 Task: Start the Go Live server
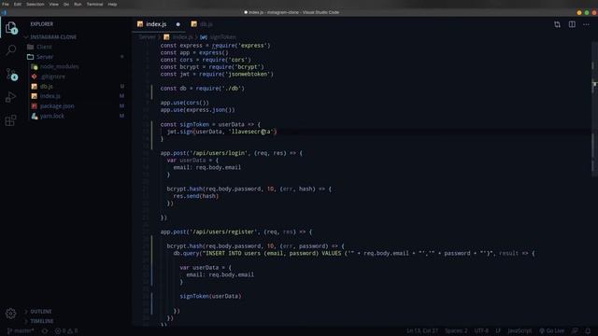pos(551,330)
